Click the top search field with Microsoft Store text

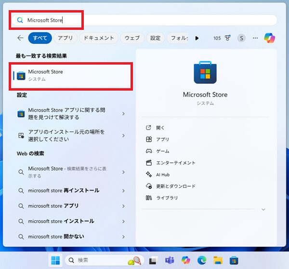(x=144, y=20)
